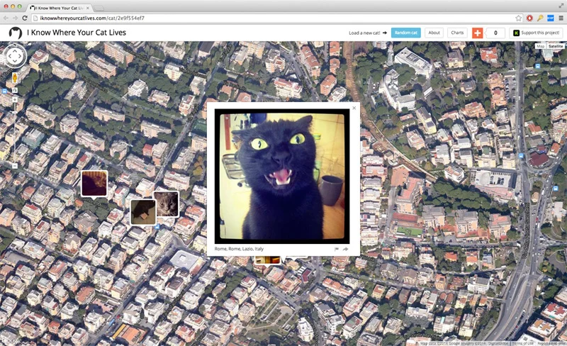Click the orange plus share button

(x=477, y=33)
